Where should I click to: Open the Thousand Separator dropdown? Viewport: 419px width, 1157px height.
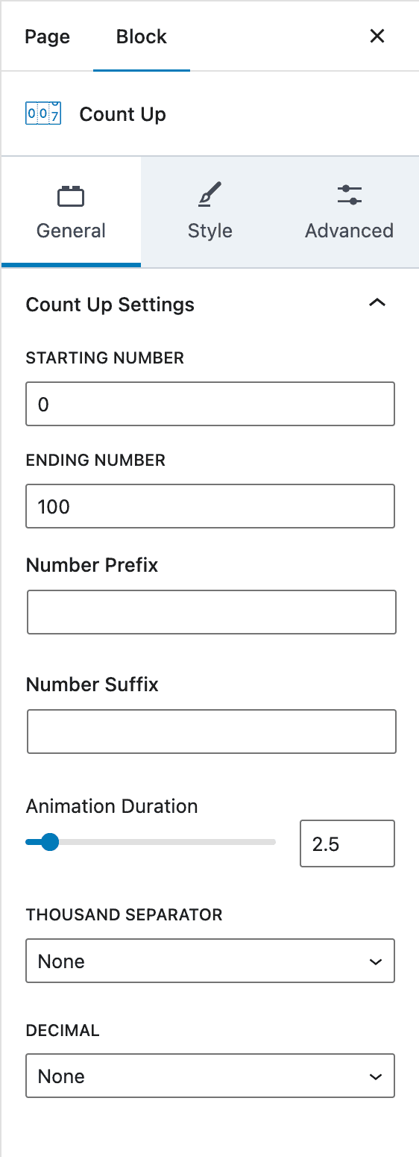pos(210,961)
